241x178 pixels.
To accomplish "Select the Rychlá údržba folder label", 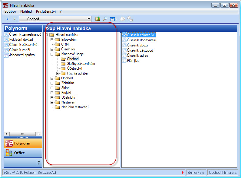I will click(77, 73).
